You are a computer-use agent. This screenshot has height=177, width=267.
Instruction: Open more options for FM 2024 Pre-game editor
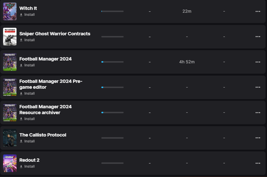[258, 87]
